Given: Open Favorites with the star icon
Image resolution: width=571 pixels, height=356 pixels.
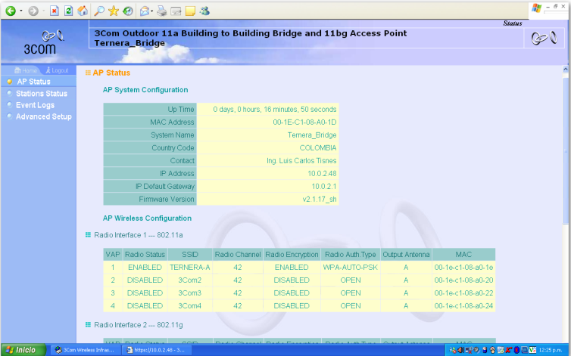Looking at the screenshot, I should [114, 11].
